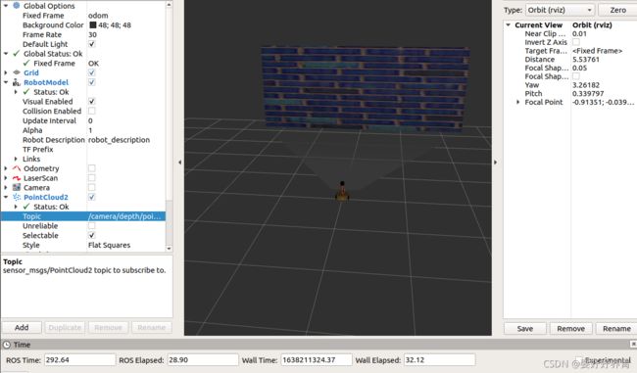637x373 pixels.
Task: Click the RobotModel Status Ok checkmark icon
Action: coord(26,92)
